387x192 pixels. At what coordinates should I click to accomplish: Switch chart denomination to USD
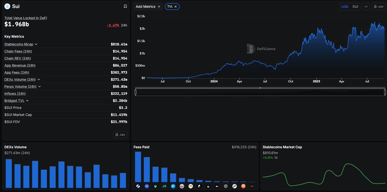pos(345,7)
